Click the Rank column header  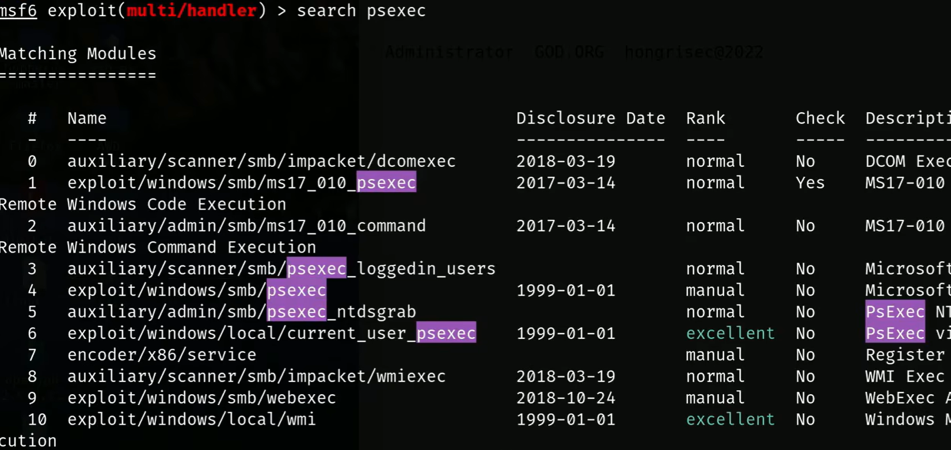(x=706, y=119)
